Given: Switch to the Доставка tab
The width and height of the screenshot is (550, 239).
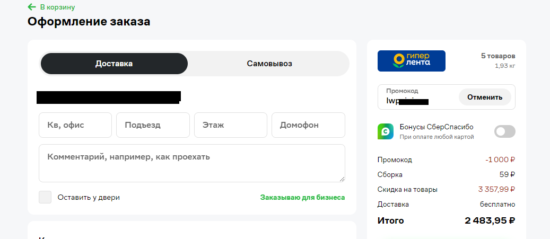Looking at the screenshot, I should pos(114,64).
